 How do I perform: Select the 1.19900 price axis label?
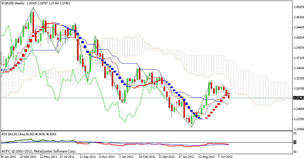pyautogui.click(x=299, y=129)
